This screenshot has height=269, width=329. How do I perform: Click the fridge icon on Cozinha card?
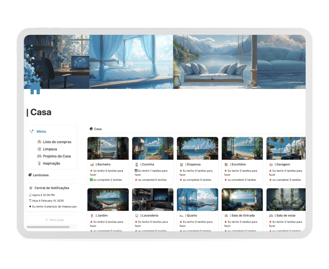(x=137, y=165)
